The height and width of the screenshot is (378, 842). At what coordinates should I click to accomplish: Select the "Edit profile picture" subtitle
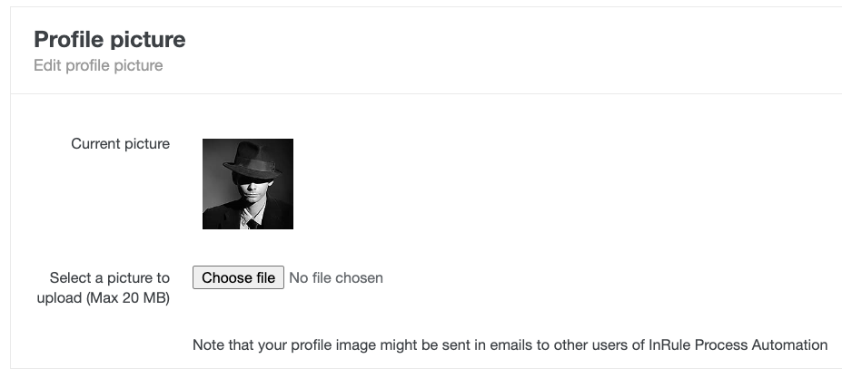(x=98, y=65)
